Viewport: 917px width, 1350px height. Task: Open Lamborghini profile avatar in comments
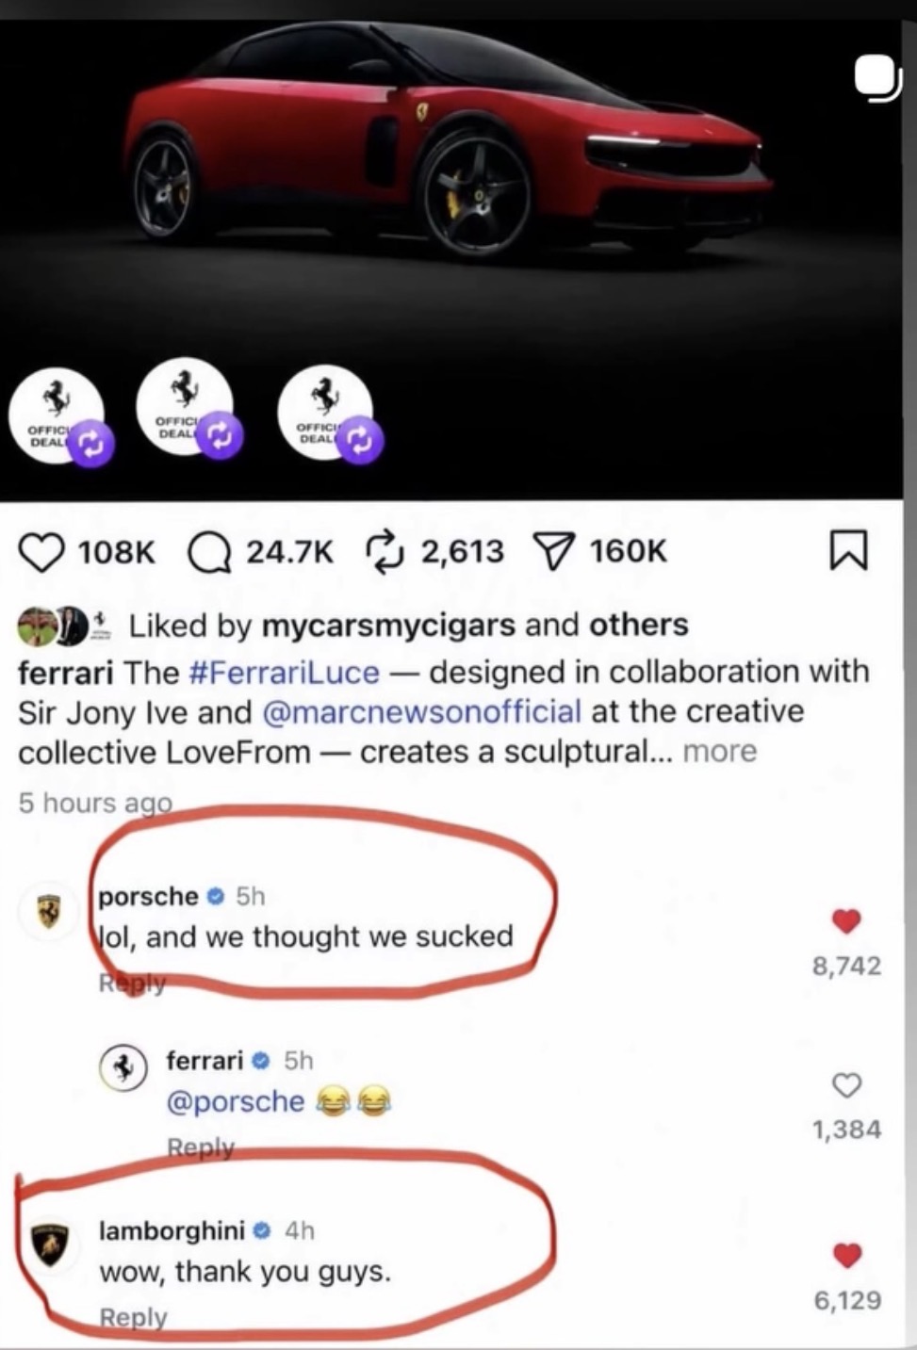coord(51,1247)
